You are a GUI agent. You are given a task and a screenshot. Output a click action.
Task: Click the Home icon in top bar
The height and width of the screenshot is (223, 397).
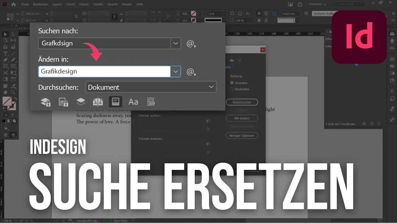14,4
